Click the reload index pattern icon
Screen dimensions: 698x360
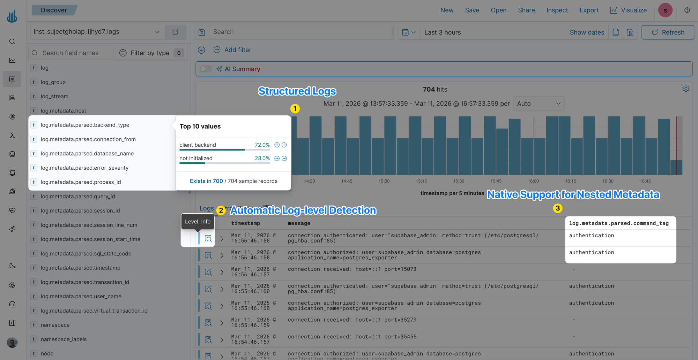point(175,32)
